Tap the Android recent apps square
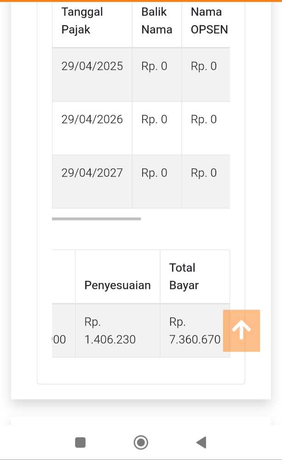Image resolution: width=282 pixels, height=460 pixels. [x=81, y=443]
